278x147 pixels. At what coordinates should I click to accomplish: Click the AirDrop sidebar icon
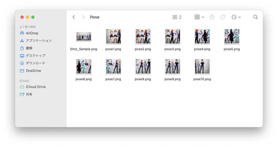click(22, 33)
